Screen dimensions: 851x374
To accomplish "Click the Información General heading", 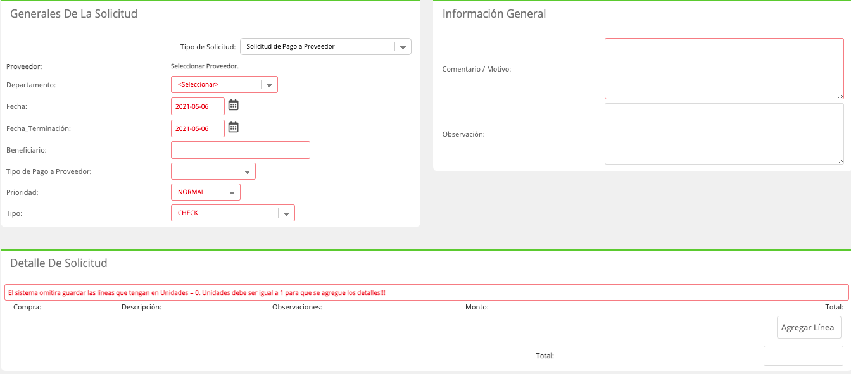I will [494, 14].
